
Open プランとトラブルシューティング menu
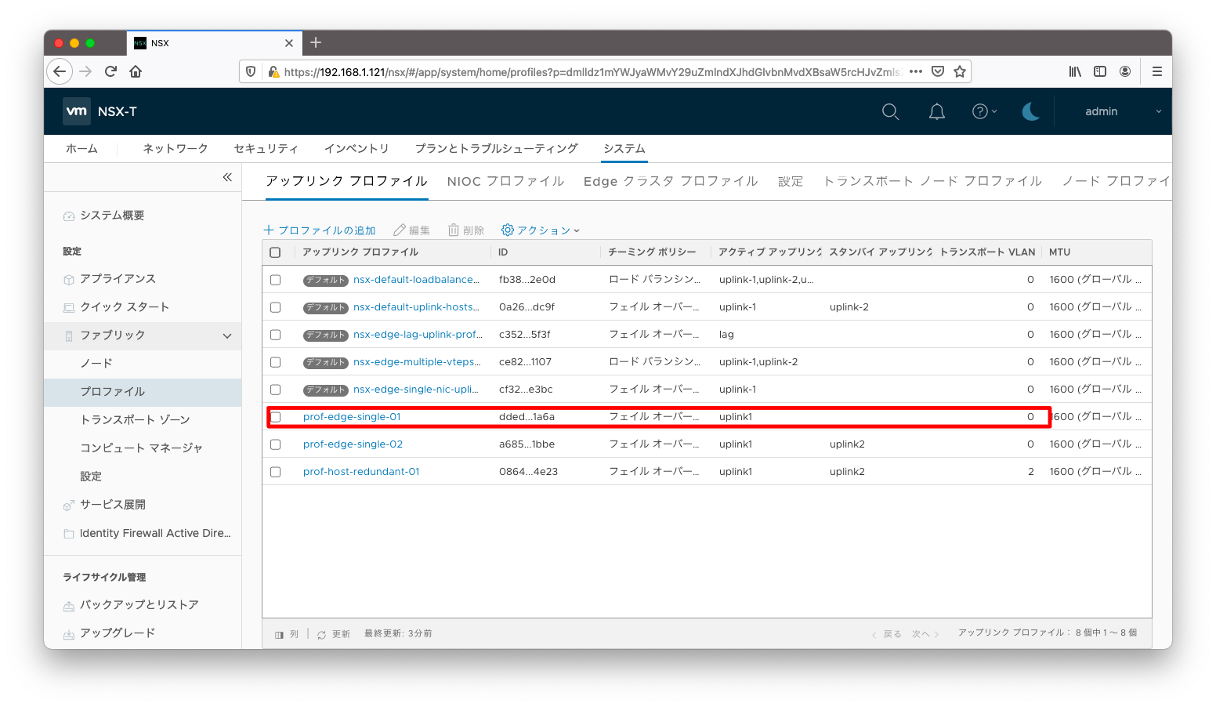point(497,148)
